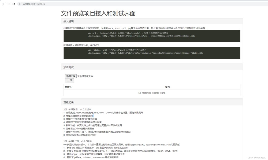The height and width of the screenshot is (160, 268).
Task: Click the 预览测试 panel heading
Action: tap(69, 67)
